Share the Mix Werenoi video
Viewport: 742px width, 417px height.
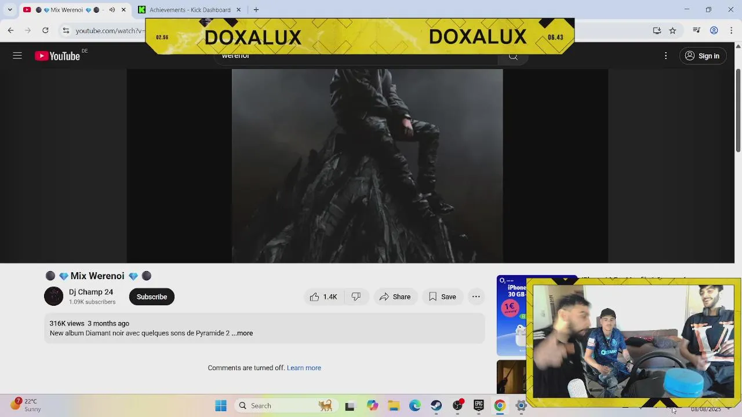[x=395, y=297]
